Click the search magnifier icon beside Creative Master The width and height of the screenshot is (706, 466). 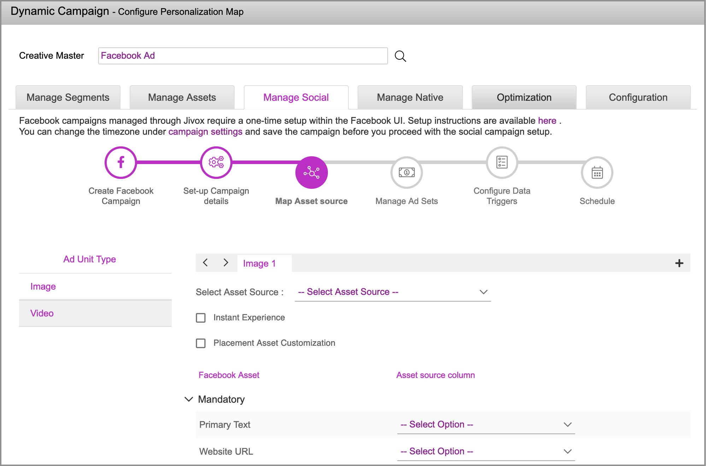tap(400, 56)
